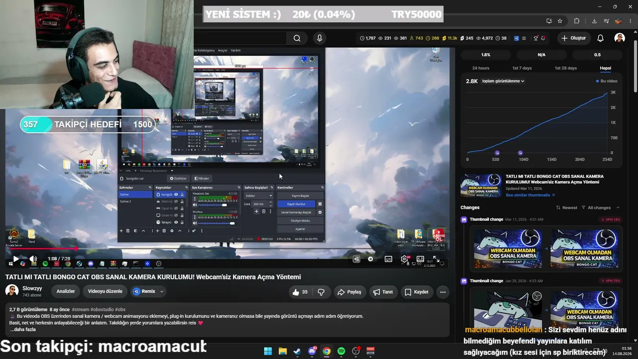638x359 pixels.
Task: Click the chart marker near 53D
Action: pyautogui.click(x=497, y=153)
